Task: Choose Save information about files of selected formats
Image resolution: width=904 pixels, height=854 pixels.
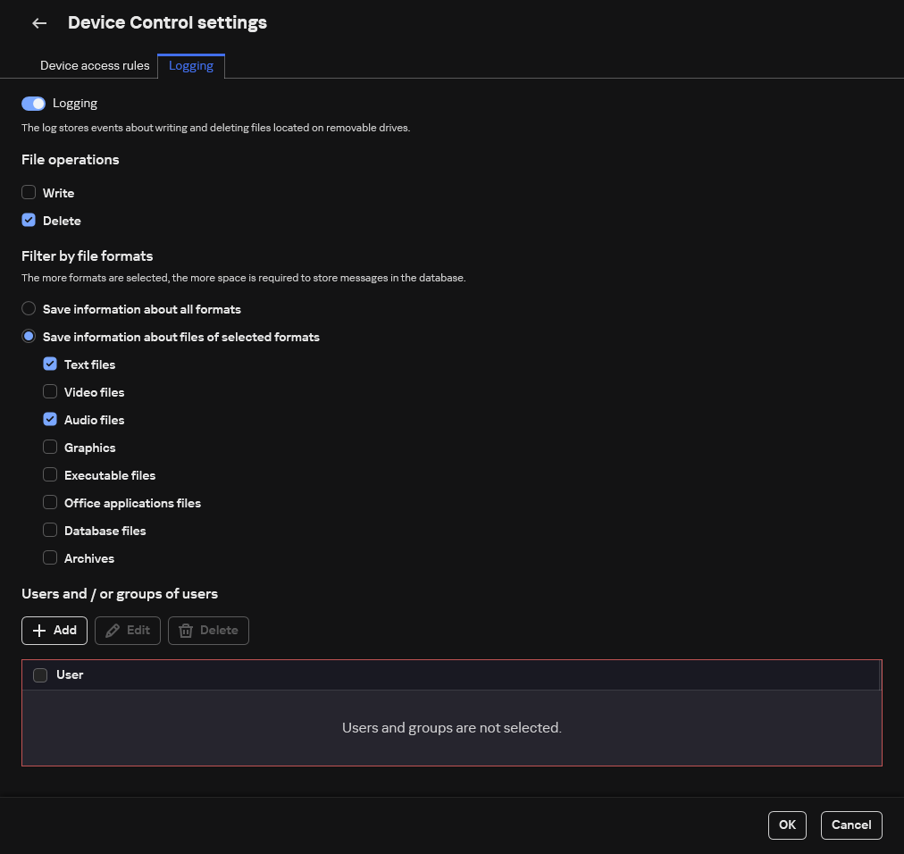Action: tap(29, 337)
